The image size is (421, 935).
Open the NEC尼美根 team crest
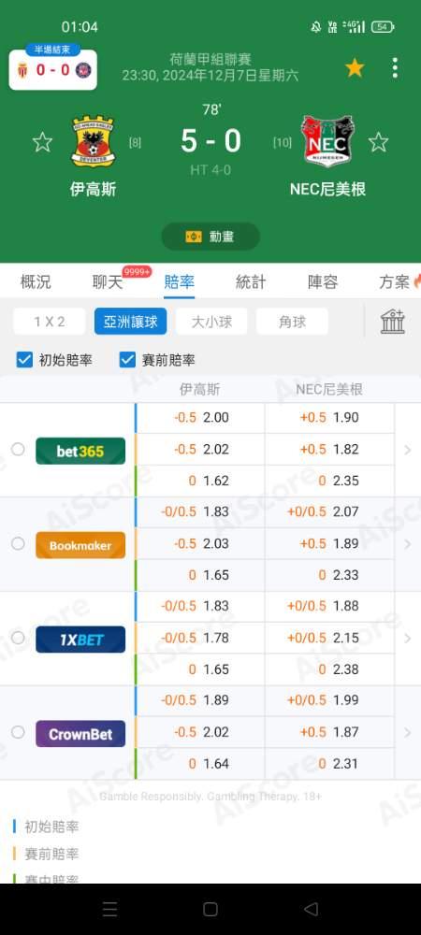[x=327, y=141]
